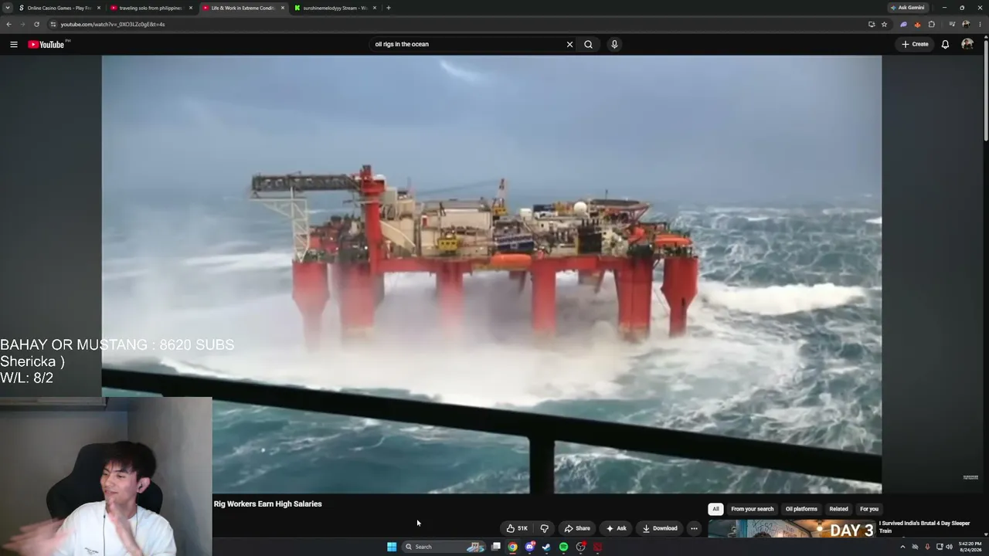Open Chrome three-dot menu
Image resolution: width=989 pixels, height=556 pixels.
tap(980, 24)
